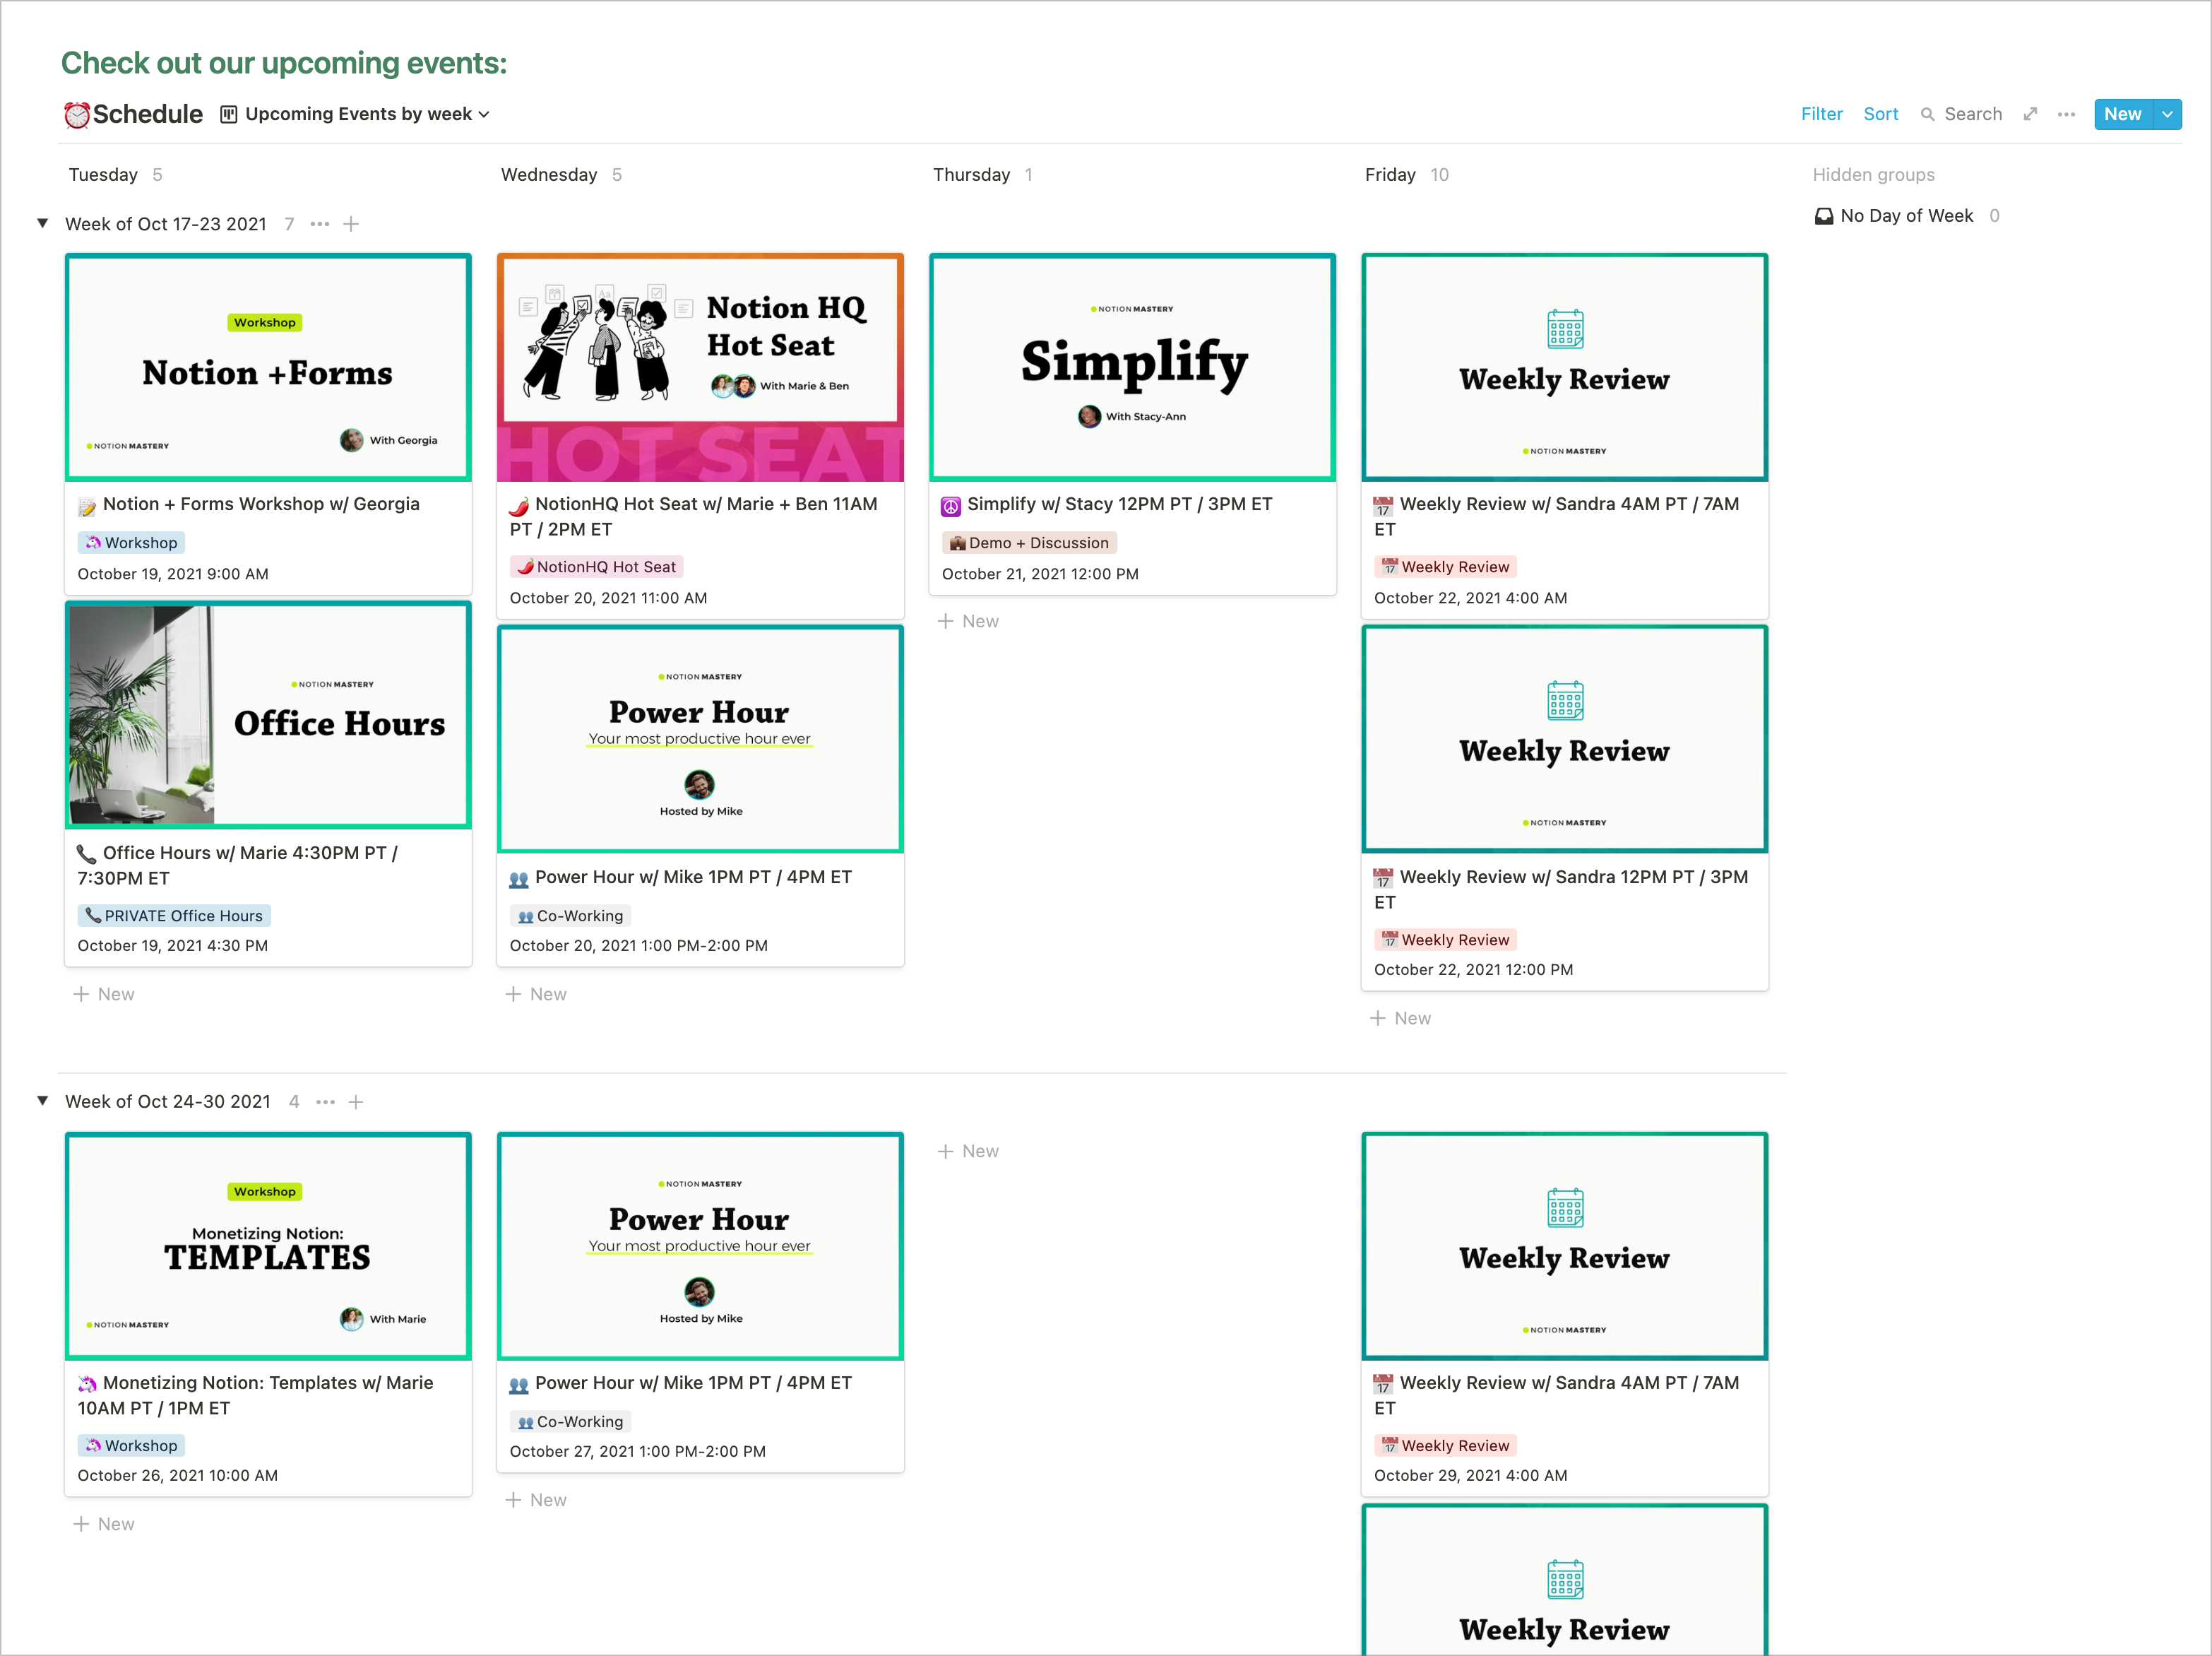2212x1656 pixels.
Task: Add item with plus beside Week of Oct 17-23
Action: point(351,224)
